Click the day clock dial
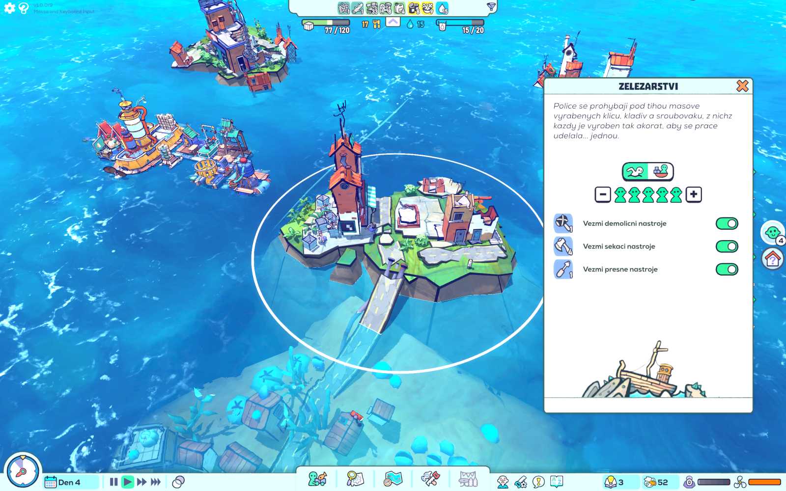This screenshot has width=786, height=491. [x=22, y=470]
